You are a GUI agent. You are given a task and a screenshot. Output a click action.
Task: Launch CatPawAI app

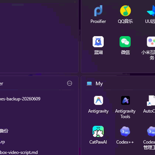click(98, 131)
